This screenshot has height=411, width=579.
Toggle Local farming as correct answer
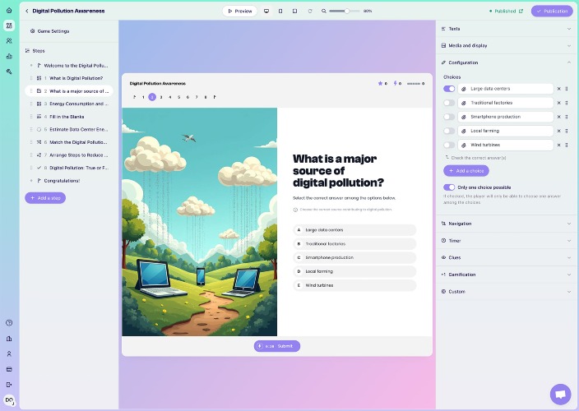pos(449,131)
